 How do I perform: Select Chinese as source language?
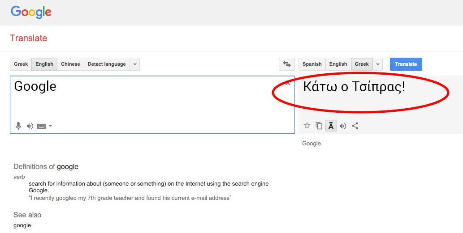pyautogui.click(x=70, y=64)
